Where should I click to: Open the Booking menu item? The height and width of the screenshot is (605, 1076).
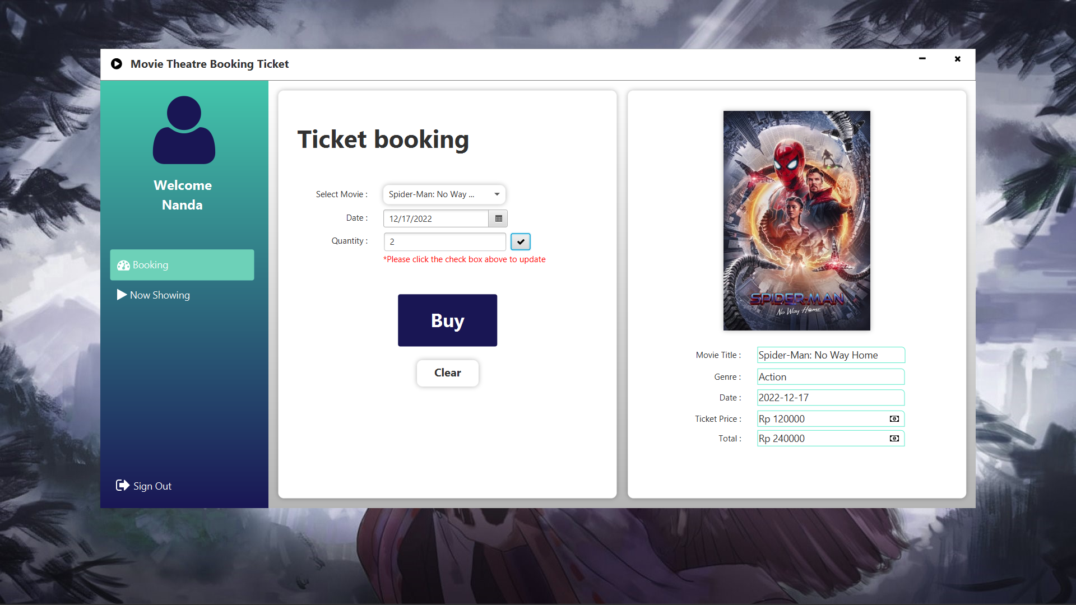pos(182,265)
